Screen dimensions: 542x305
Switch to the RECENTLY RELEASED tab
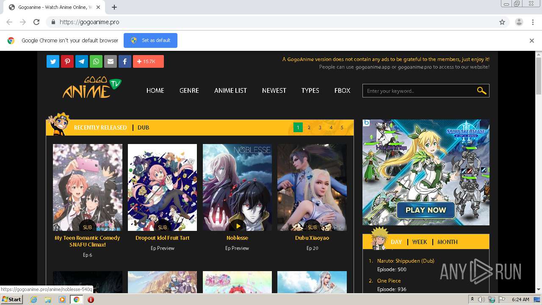pos(100,128)
